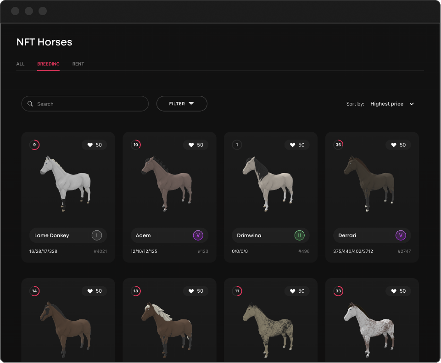Click the Adem name label
Screen dimensions: 441x363
pyautogui.click(x=143, y=235)
